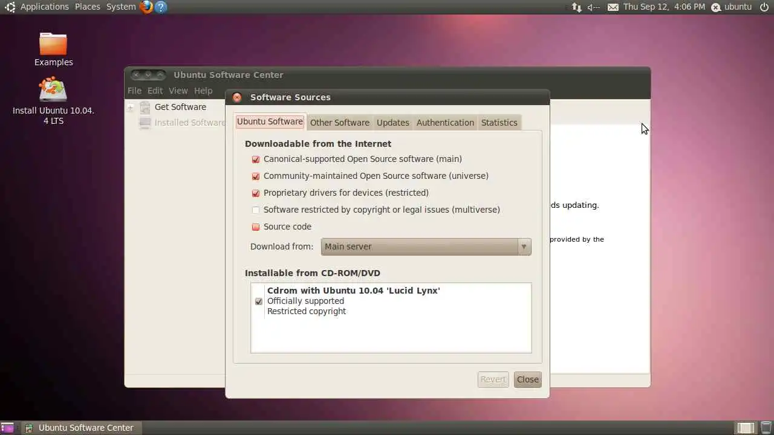Open Edit menu in Software Center
Image resolution: width=774 pixels, height=435 pixels.
155,91
